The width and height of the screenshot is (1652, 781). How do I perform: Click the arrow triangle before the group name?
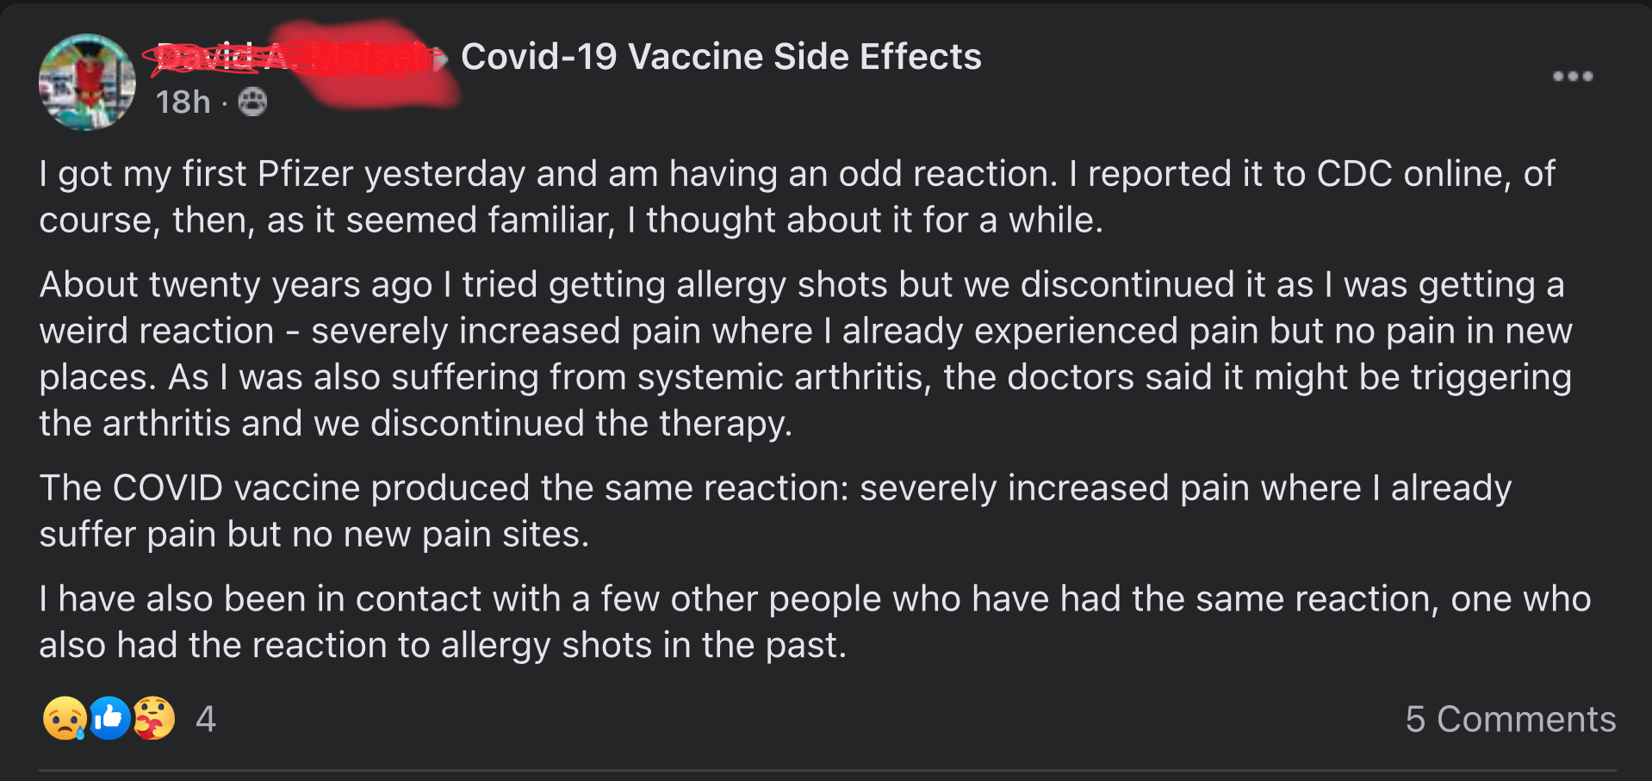pyautogui.click(x=442, y=59)
